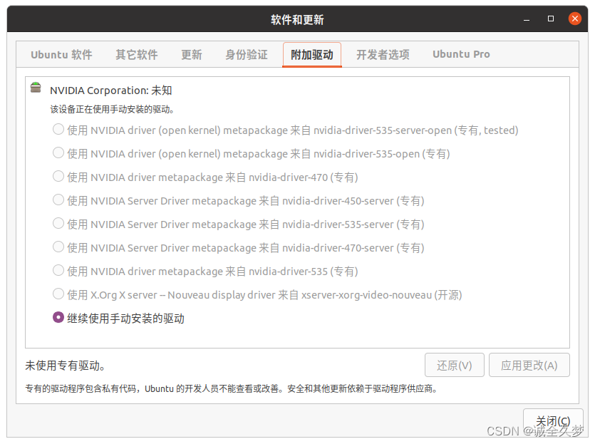Select nvidia-driver-470-server radio button
The image size is (595, 444).
click(58, 248)
